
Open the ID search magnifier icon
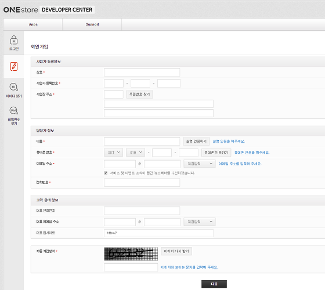click(14, 87)
